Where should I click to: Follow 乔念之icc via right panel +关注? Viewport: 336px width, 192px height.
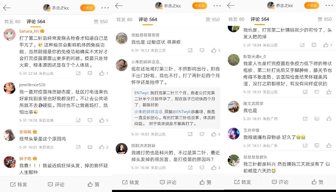(x=311, y=6)
